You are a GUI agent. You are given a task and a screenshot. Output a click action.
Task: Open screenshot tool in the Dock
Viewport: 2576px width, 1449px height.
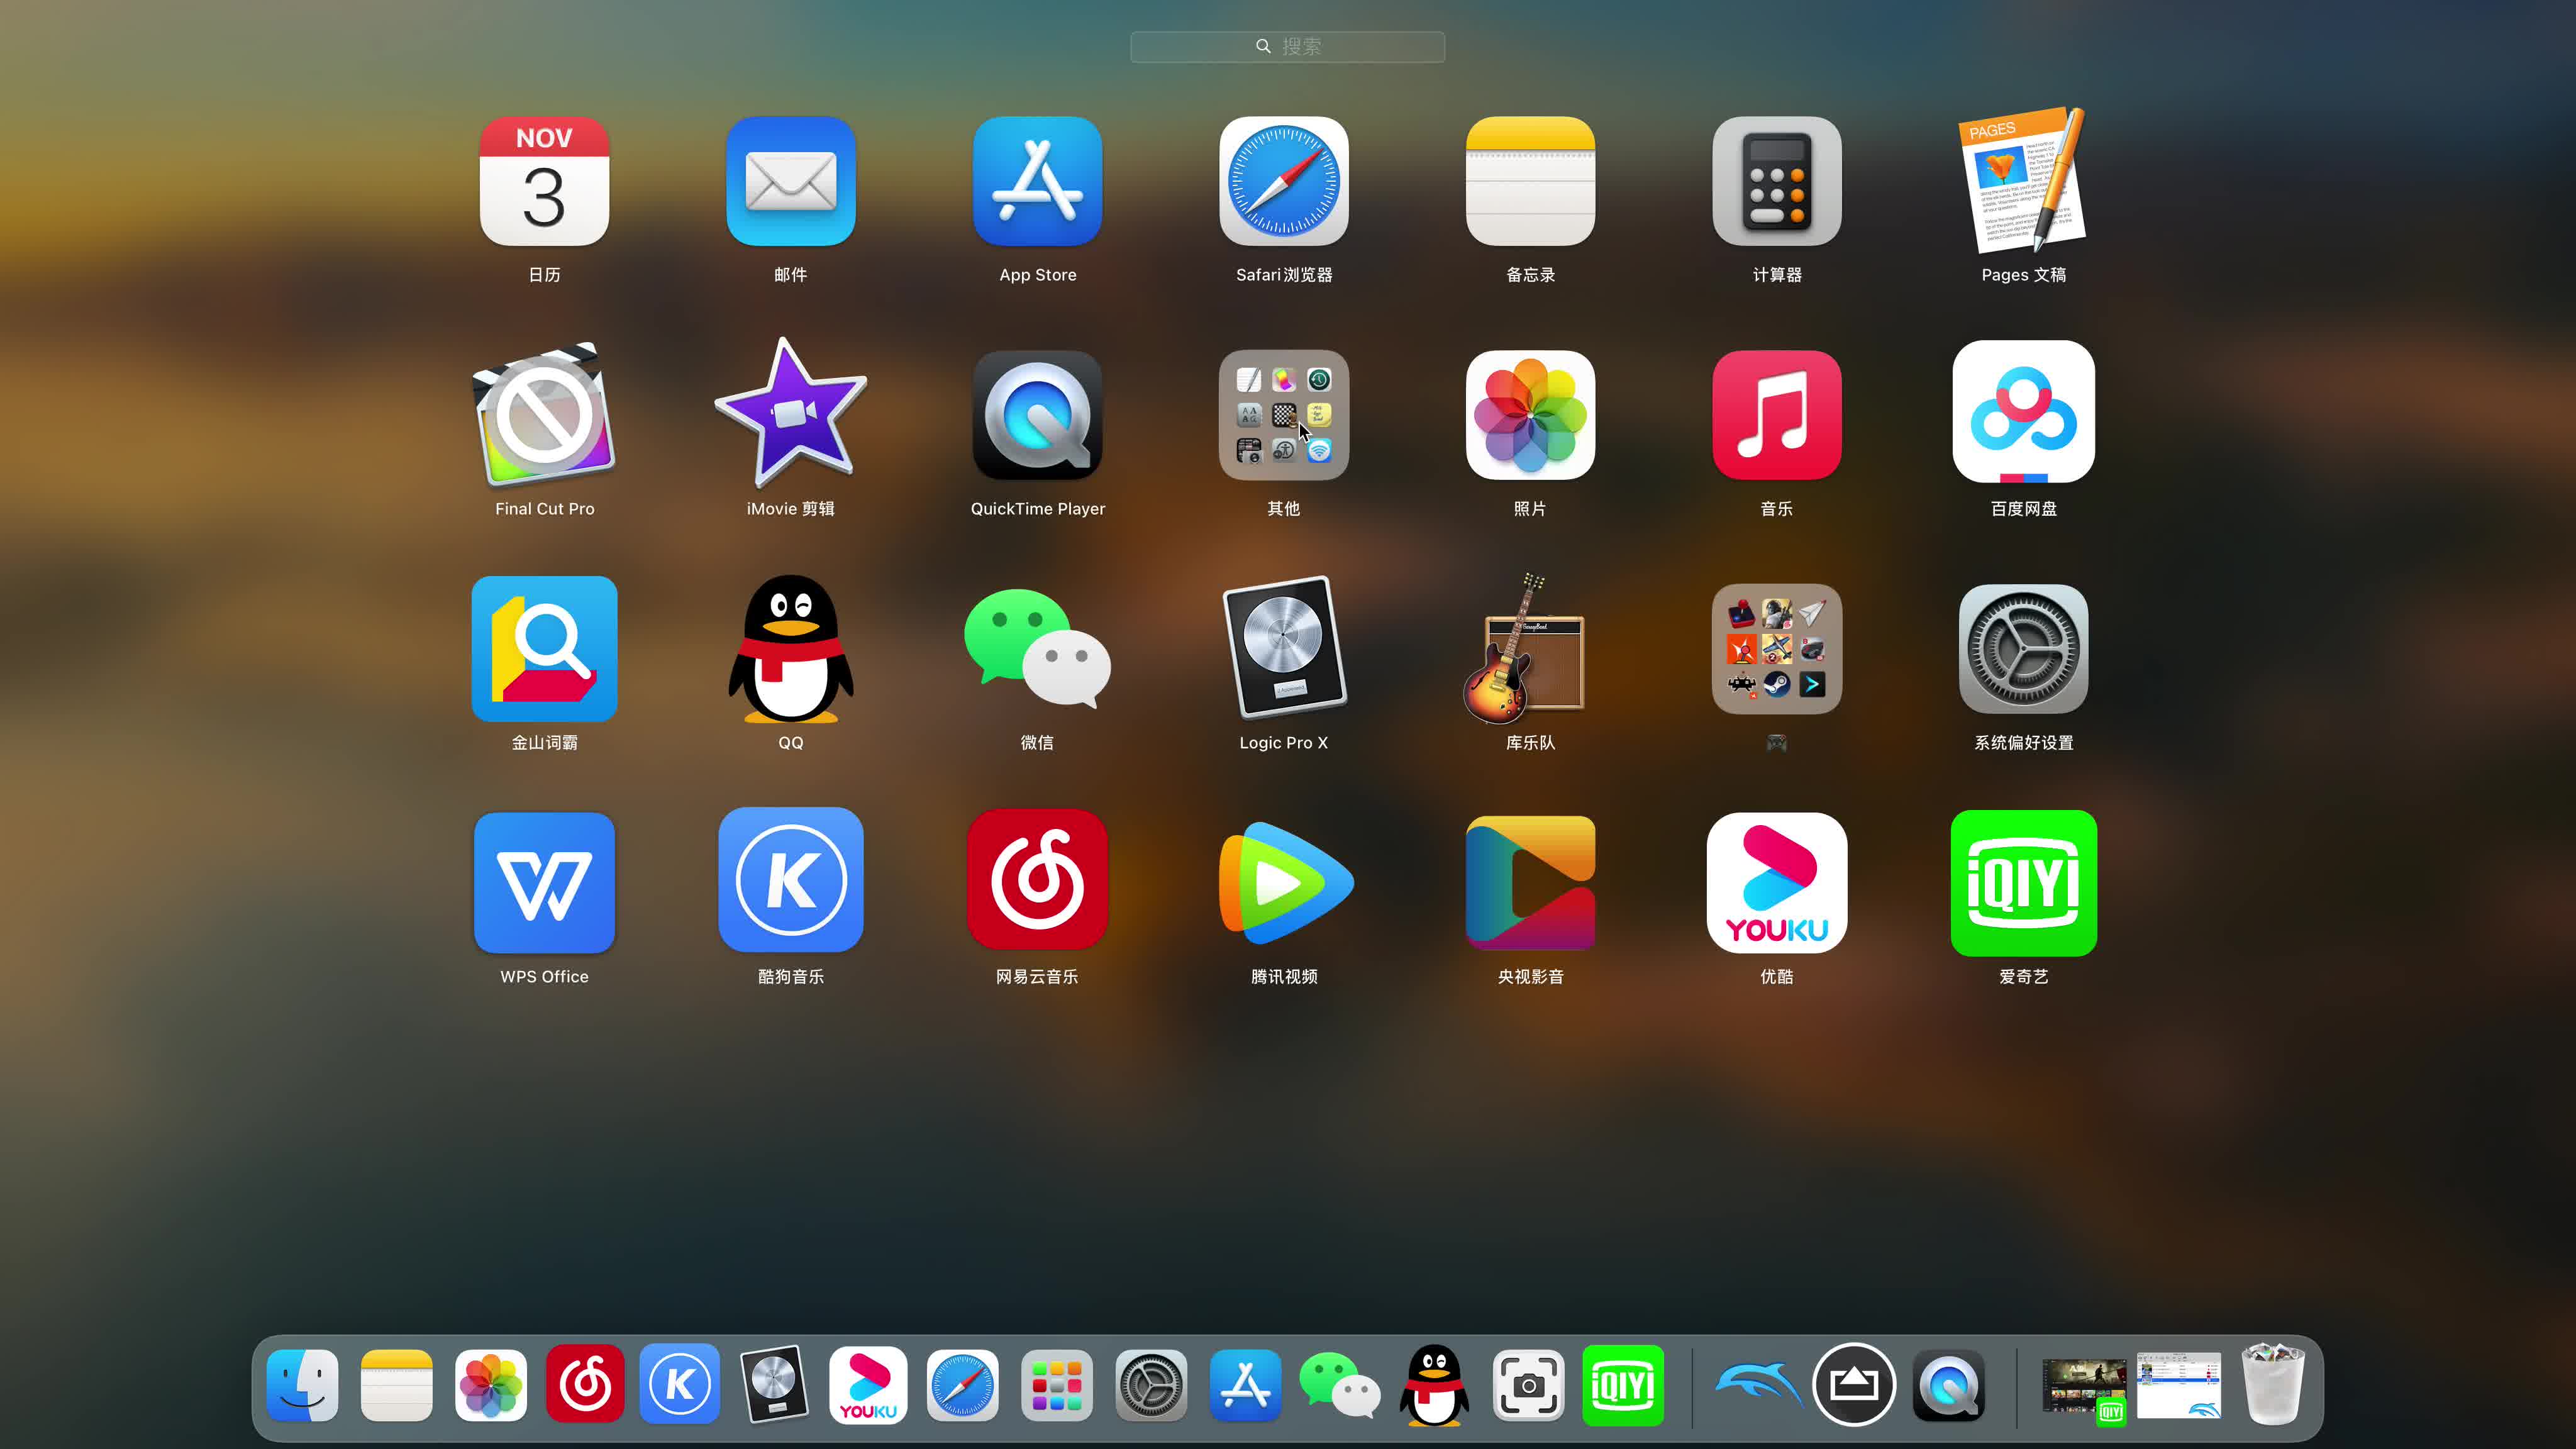[1527, 1386]
